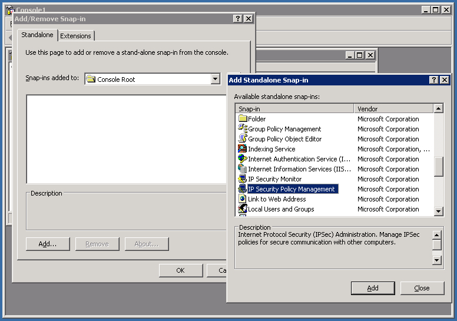Click the Indexing Service icon
Viewport: 457px width, 321px height.
coord(242,149)
